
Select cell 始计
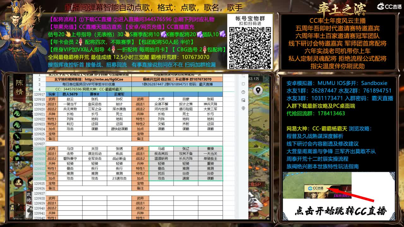119,104
